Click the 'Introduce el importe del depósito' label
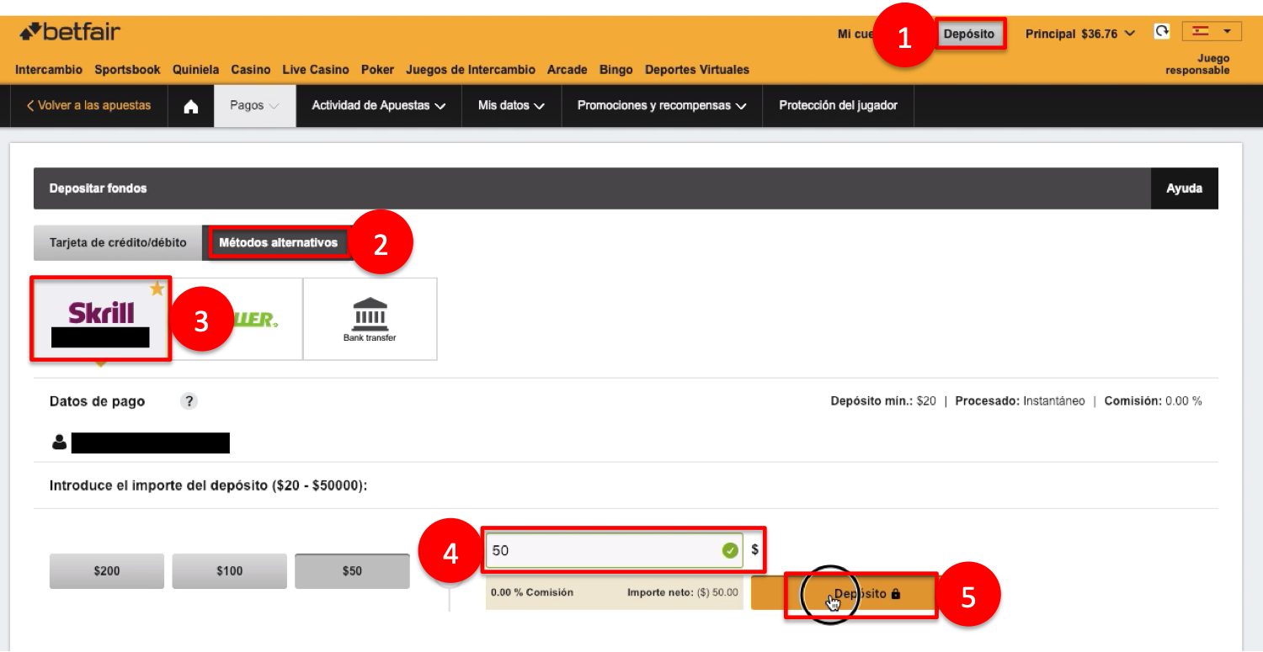The width and height of the screenshot is (1263, 652). click(209, 486)
